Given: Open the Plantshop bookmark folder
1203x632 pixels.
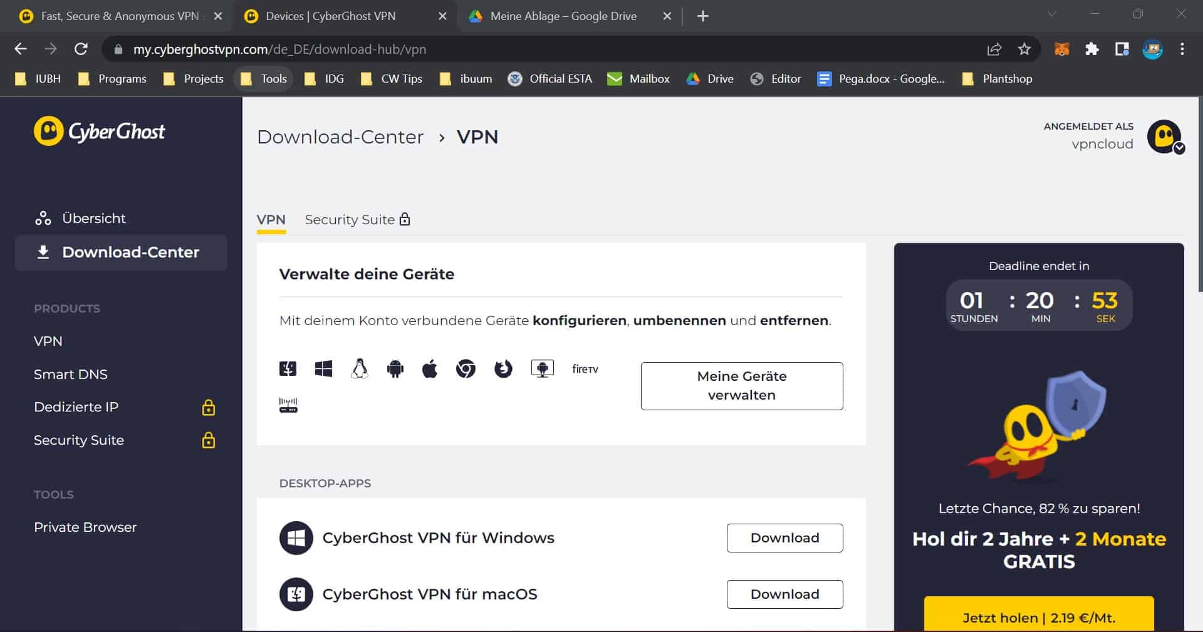Looking at the screenshot, I should click(996, 79).
